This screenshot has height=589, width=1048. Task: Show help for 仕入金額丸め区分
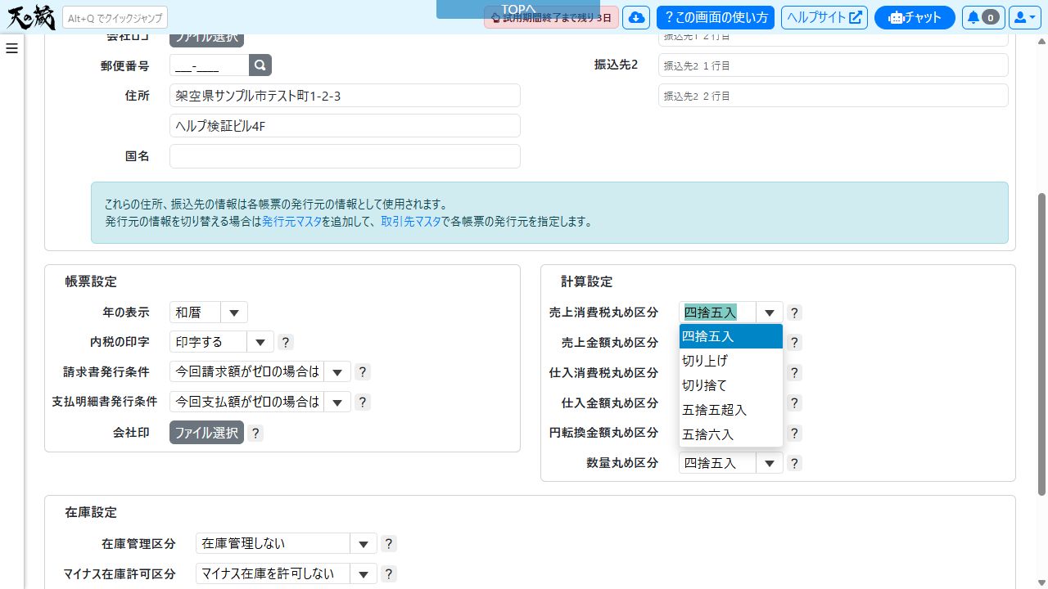[794, 403]
